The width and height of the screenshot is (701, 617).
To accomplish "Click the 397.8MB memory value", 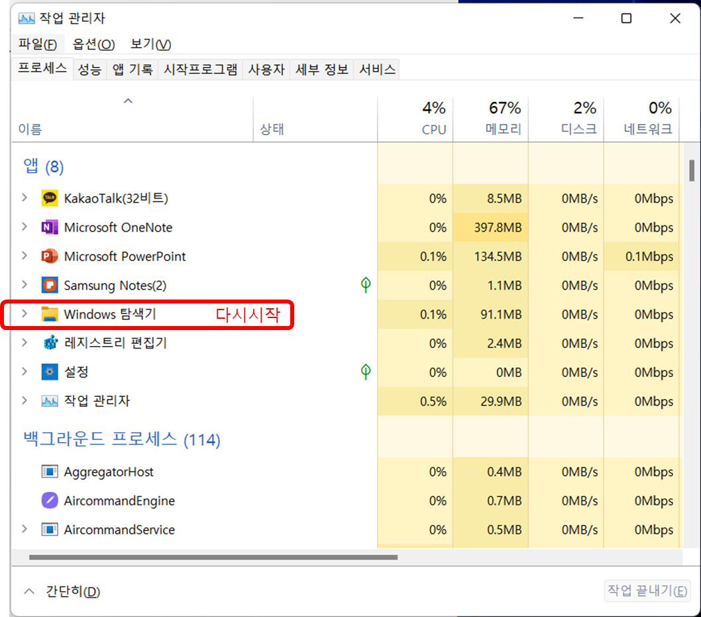I will point(498,227).
